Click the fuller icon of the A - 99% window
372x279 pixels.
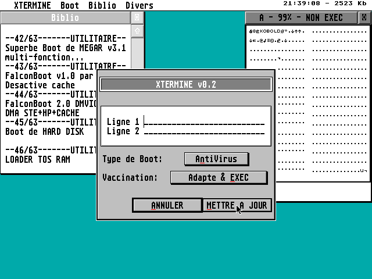point(364,18)
